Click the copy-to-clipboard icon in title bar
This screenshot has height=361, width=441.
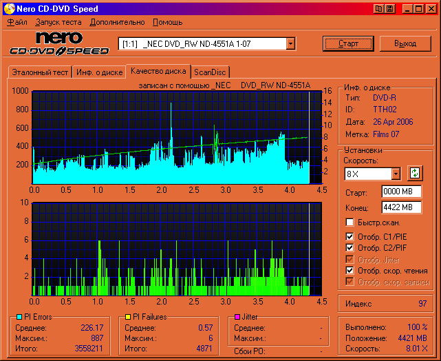point(378,9)
